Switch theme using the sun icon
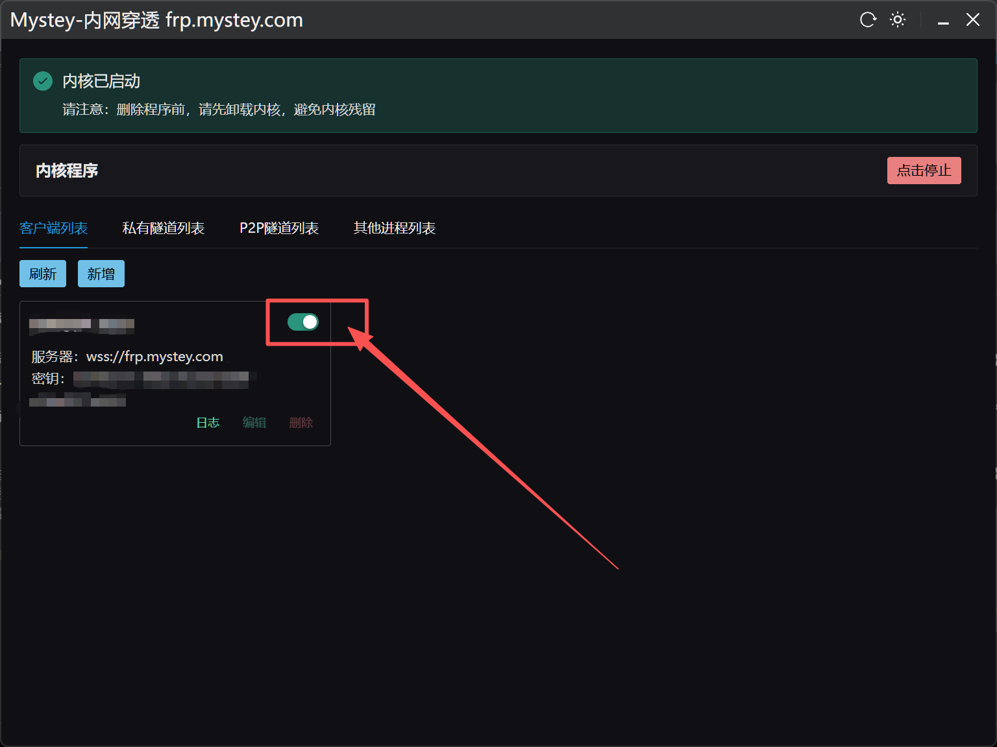 898,20
